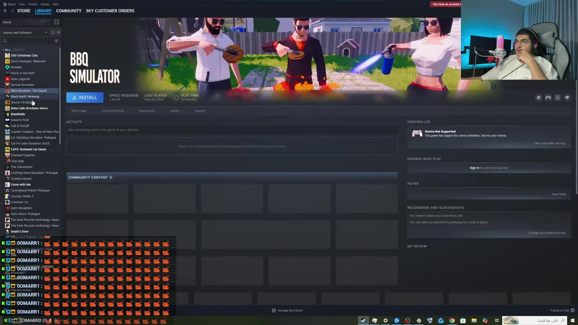The width and height of the screenshot is (578, 325).
Task: Open Task View in taskbar
Action: click(x=496, y=320)
